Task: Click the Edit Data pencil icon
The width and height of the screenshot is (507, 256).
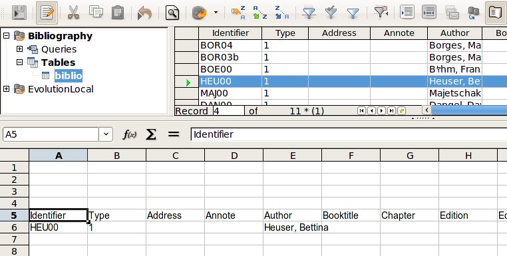Action: pyautogui.click(x=47, y=13)
